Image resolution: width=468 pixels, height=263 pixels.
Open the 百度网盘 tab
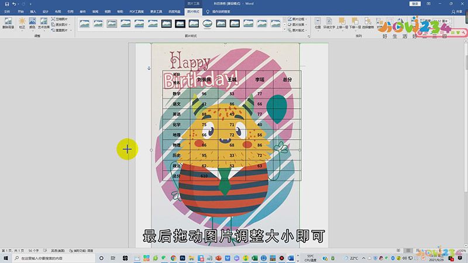[174, 12]
